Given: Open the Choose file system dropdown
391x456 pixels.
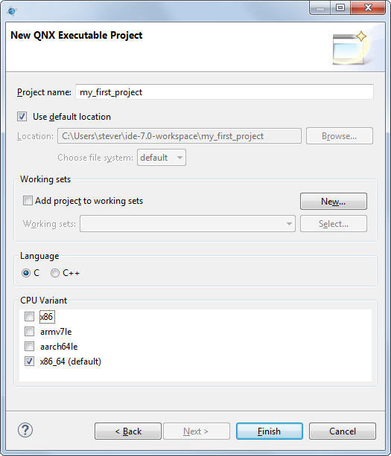Looking at the screenshot, I should pyautogui.click(x=162, y=158).
